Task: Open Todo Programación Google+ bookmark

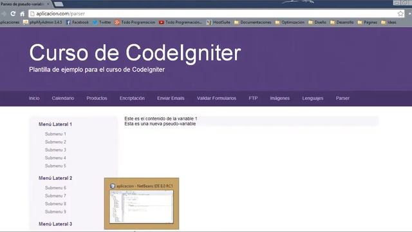Action: pyautogui.click(x=135, y=23)
